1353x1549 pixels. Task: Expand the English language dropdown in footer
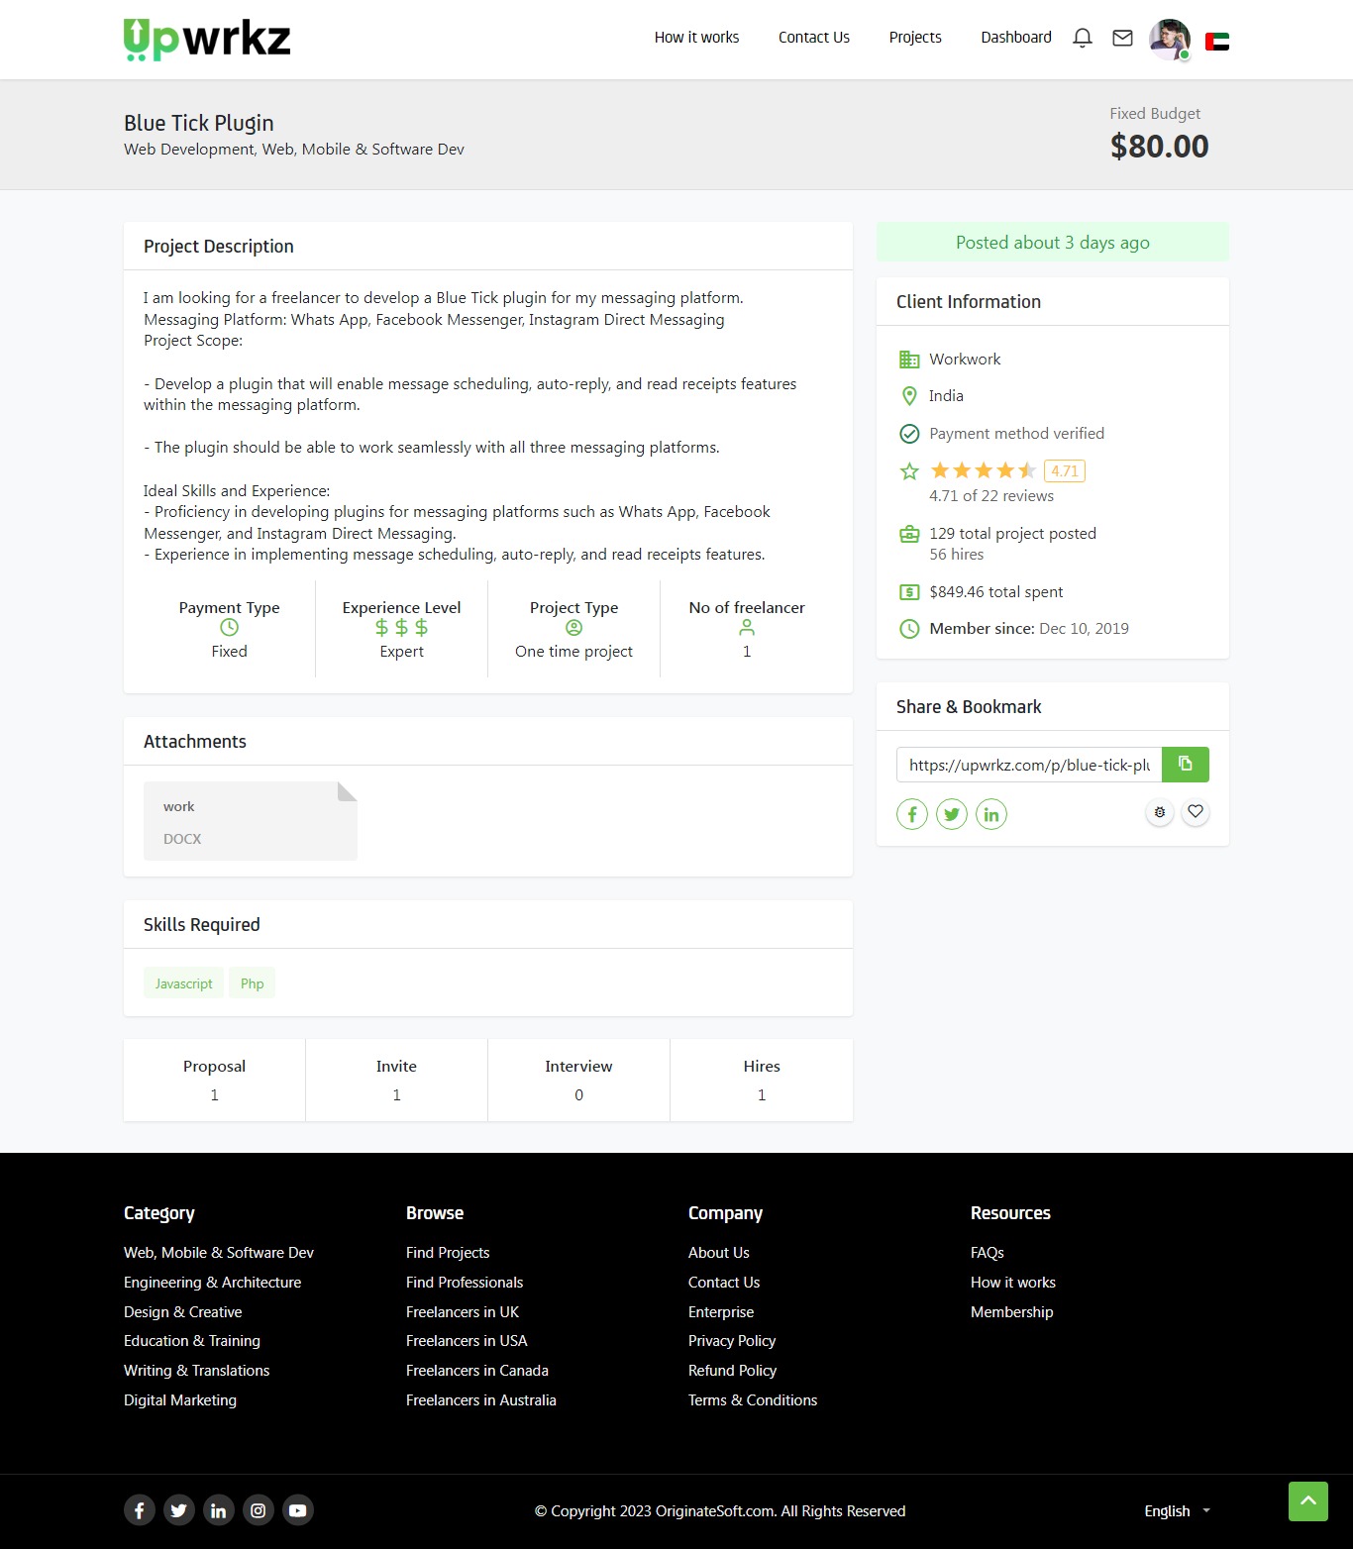[1176, 1510]
